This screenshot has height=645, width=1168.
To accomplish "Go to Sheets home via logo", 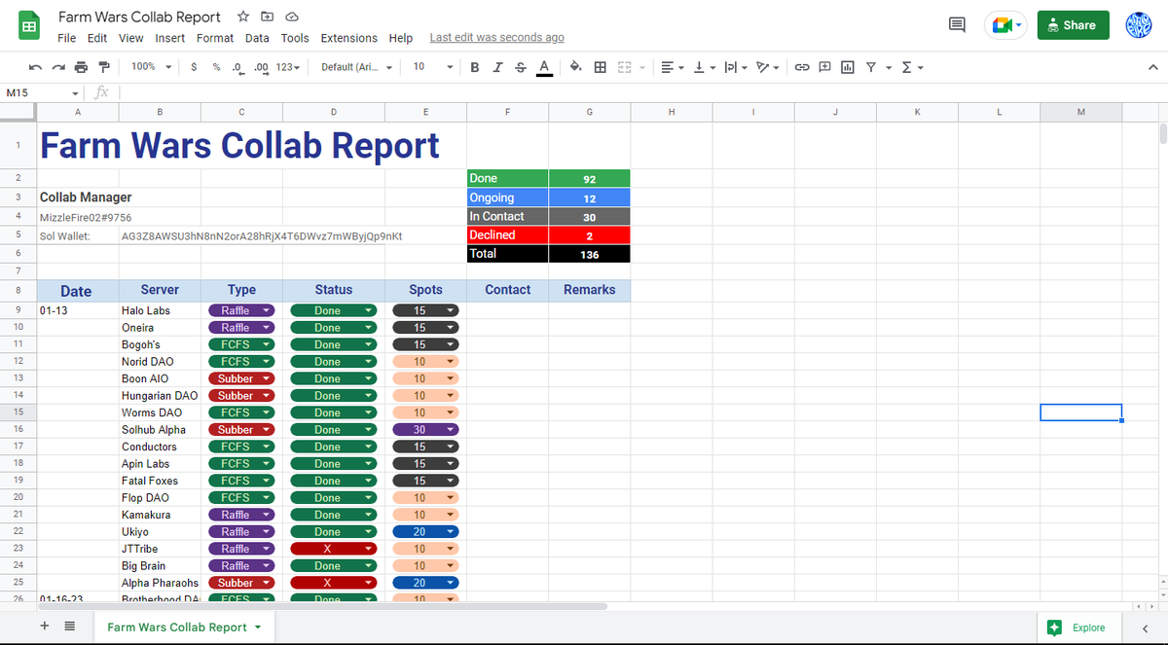I will click(29, 26).
